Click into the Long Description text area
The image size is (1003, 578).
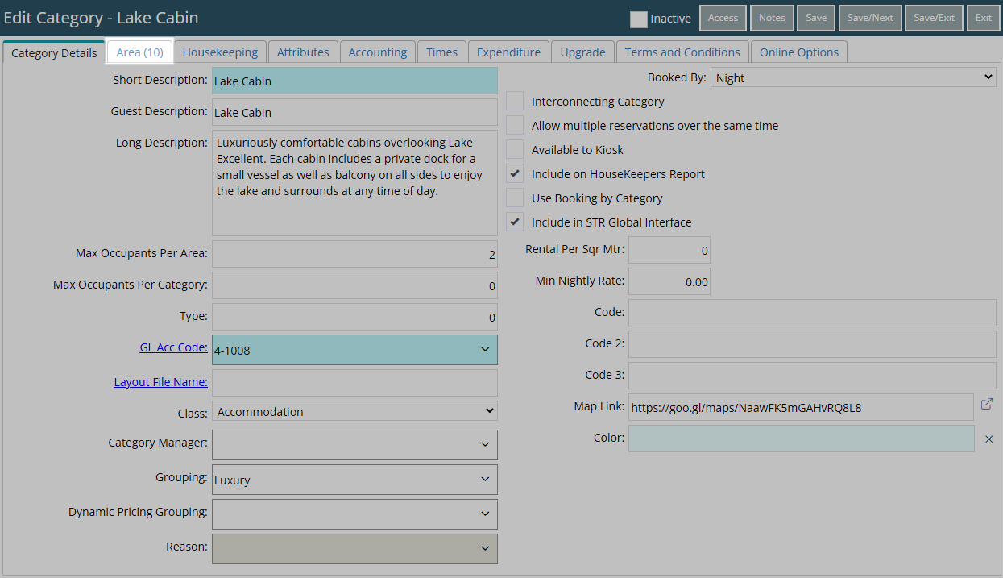click(x=354, y=183)
